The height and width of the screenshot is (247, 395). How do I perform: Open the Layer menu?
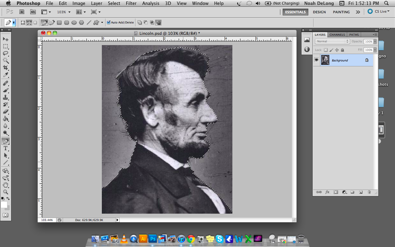click(x=97, y=3)
